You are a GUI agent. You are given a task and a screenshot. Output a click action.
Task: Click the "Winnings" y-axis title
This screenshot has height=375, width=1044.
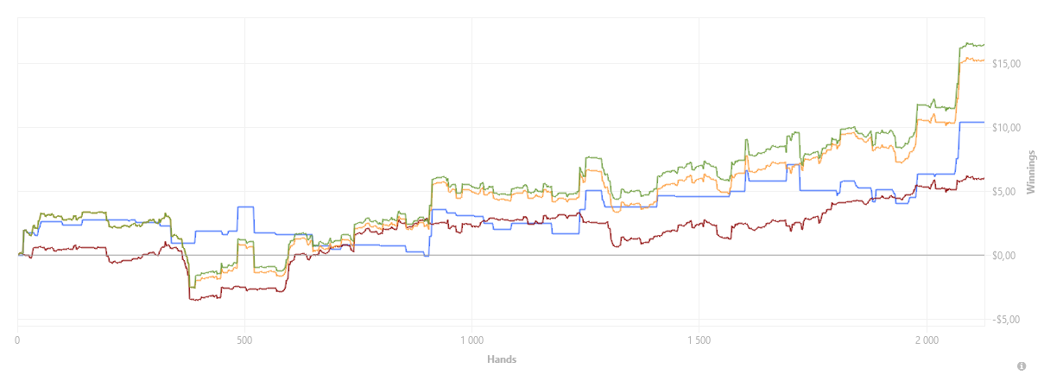pos(1030,173)
